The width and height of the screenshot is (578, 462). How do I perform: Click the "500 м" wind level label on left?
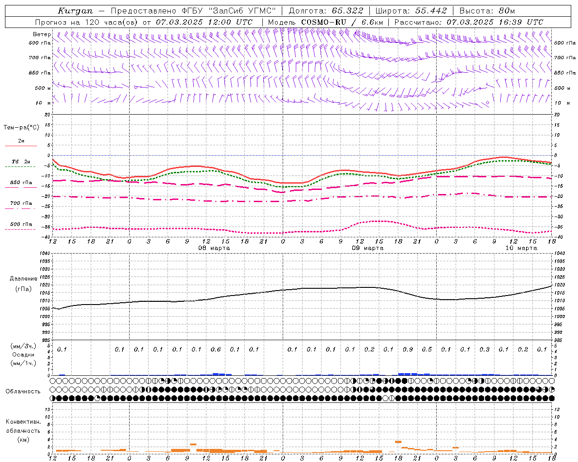coord(43,88)
